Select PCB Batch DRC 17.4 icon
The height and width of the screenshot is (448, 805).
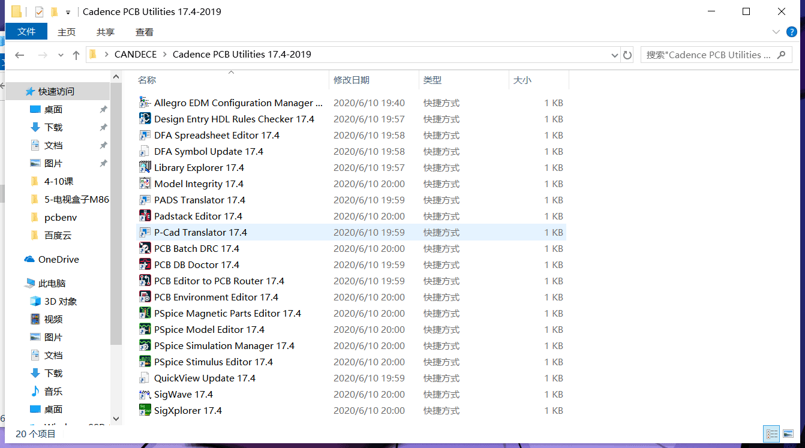[145, 248]
